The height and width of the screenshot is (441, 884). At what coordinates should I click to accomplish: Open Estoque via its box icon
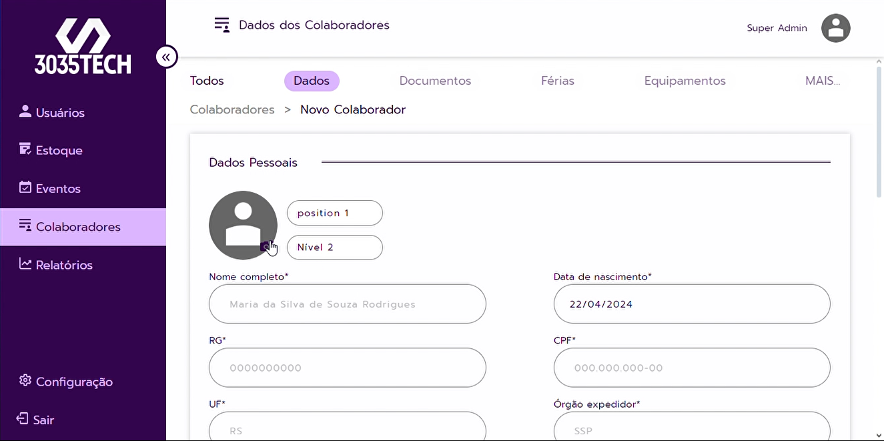point(25,149)
